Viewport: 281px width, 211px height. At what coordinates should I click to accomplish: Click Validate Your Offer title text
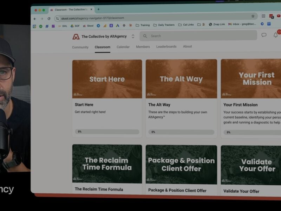coord(241,191)
